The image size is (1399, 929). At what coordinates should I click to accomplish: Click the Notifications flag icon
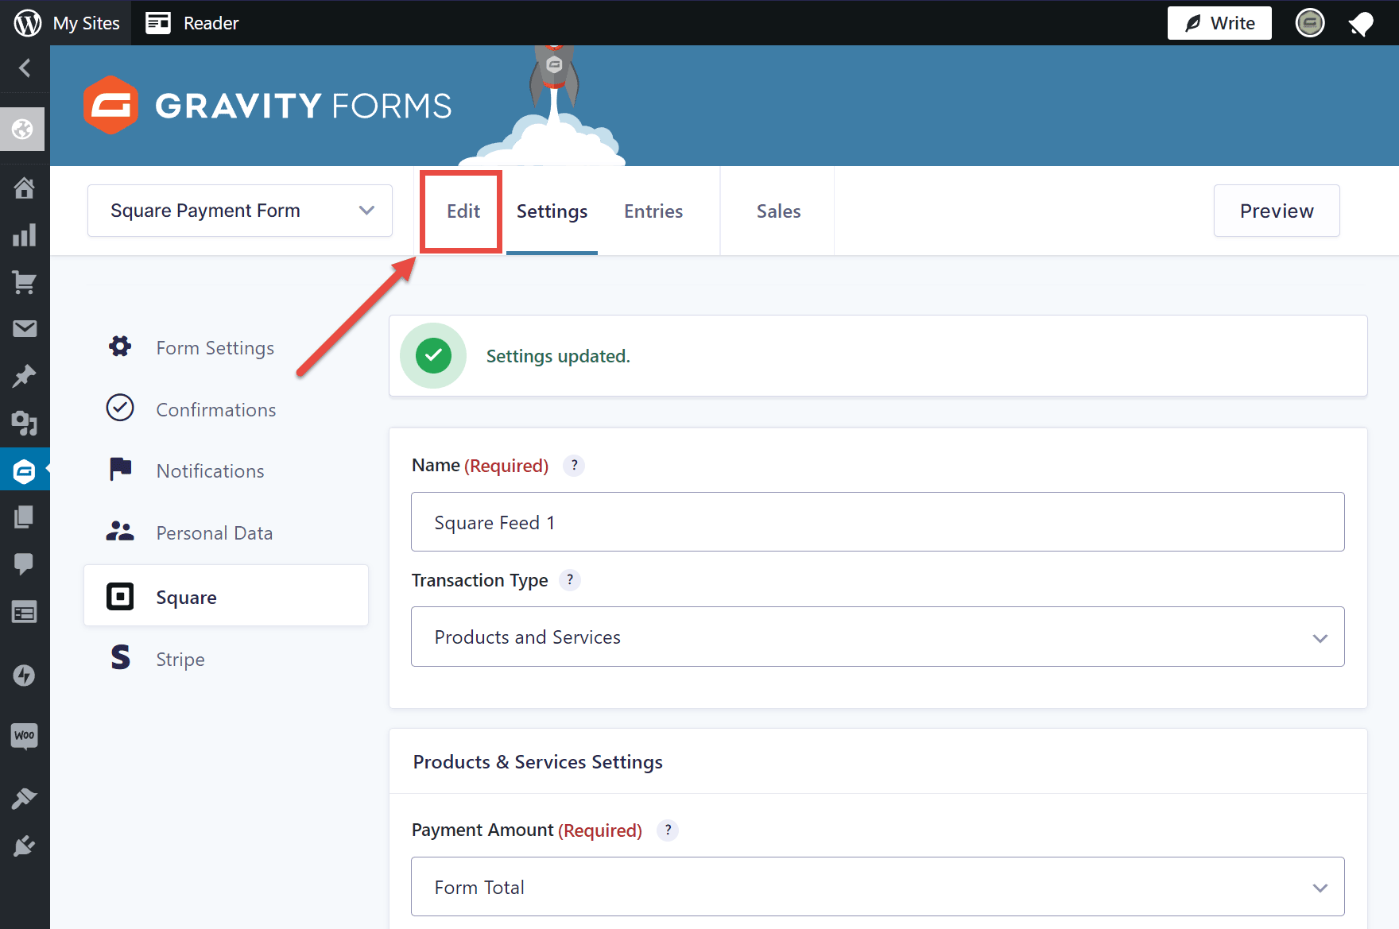coord(120,469)
